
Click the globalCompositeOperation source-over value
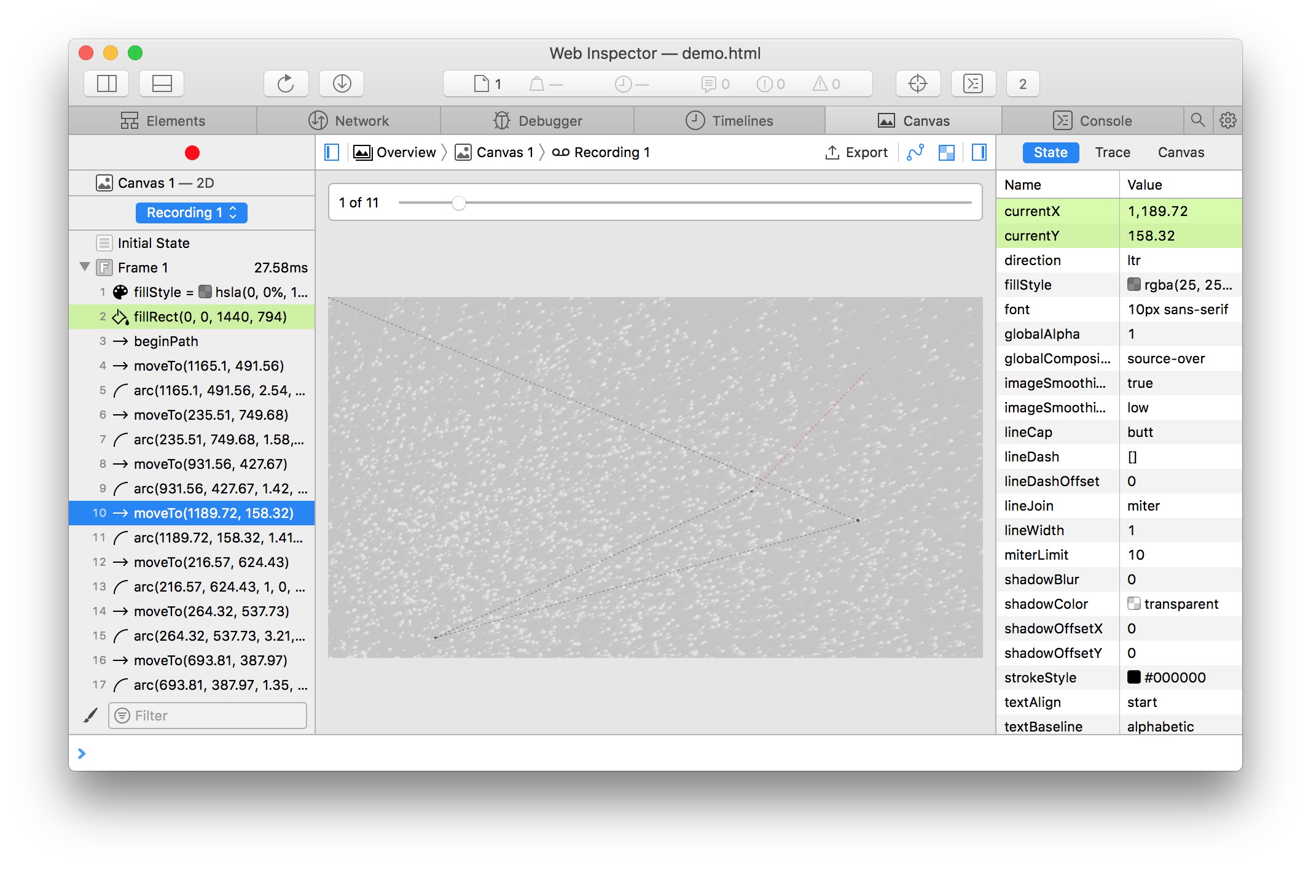point(1166,358)
